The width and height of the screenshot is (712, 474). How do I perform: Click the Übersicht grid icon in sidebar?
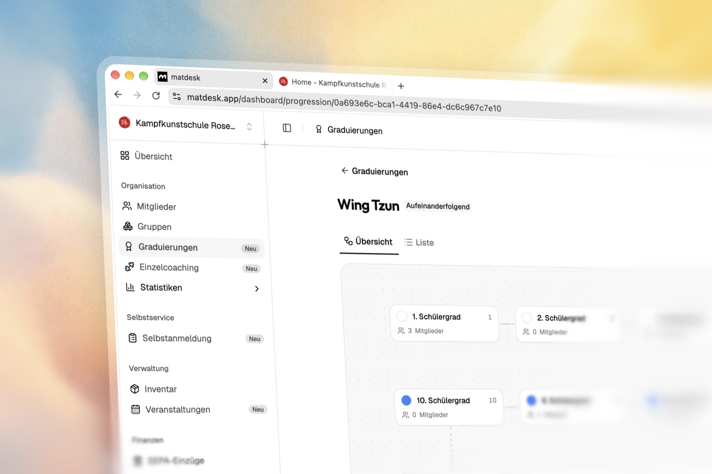[125, 155]
